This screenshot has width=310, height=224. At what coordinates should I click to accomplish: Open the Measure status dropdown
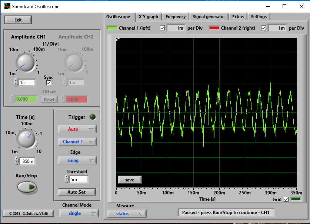tap(127, 214)
